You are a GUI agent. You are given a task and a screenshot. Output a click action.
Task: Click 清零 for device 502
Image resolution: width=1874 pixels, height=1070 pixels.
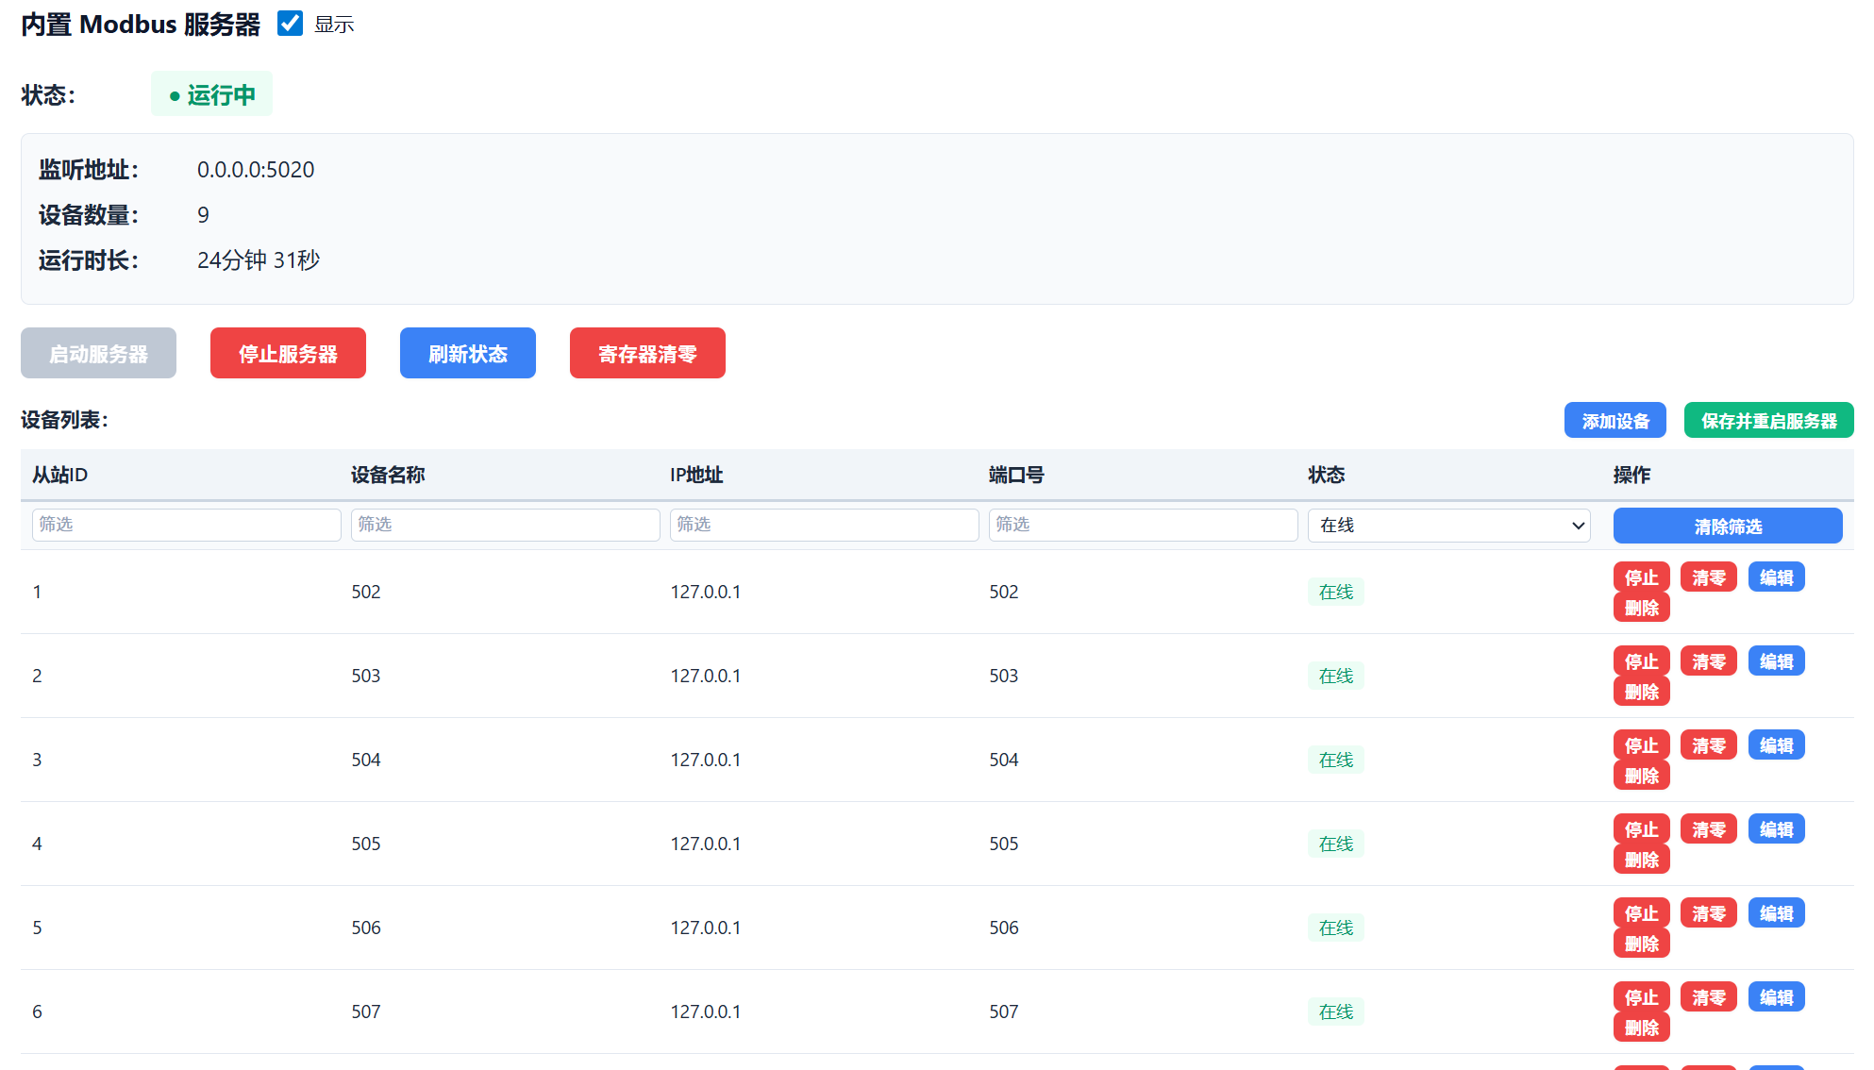click(1709, 577)
